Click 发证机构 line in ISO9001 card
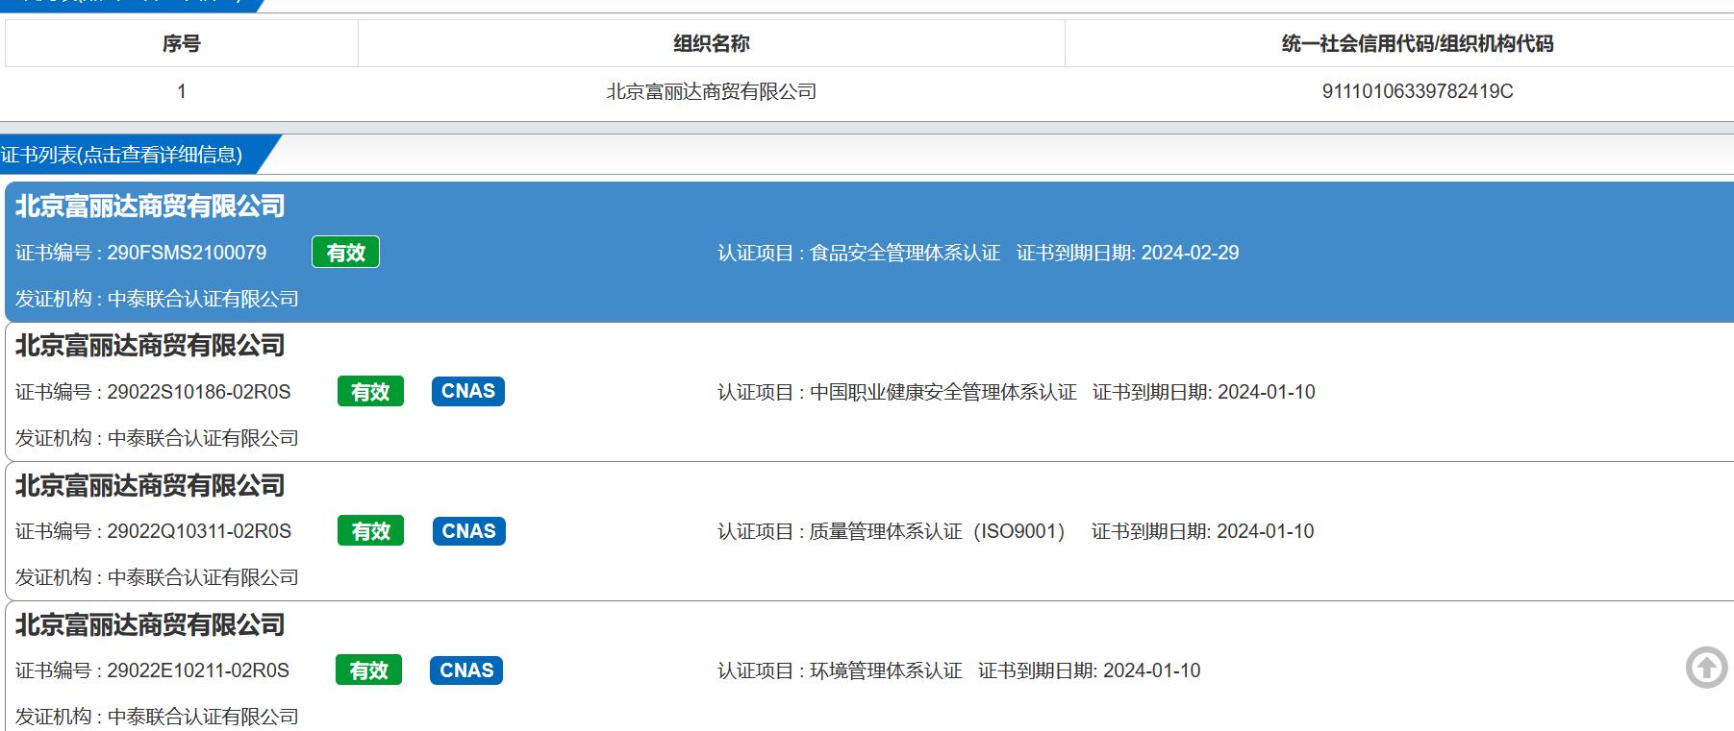The height and width of the screenshot is (731, 1734). 157,577
